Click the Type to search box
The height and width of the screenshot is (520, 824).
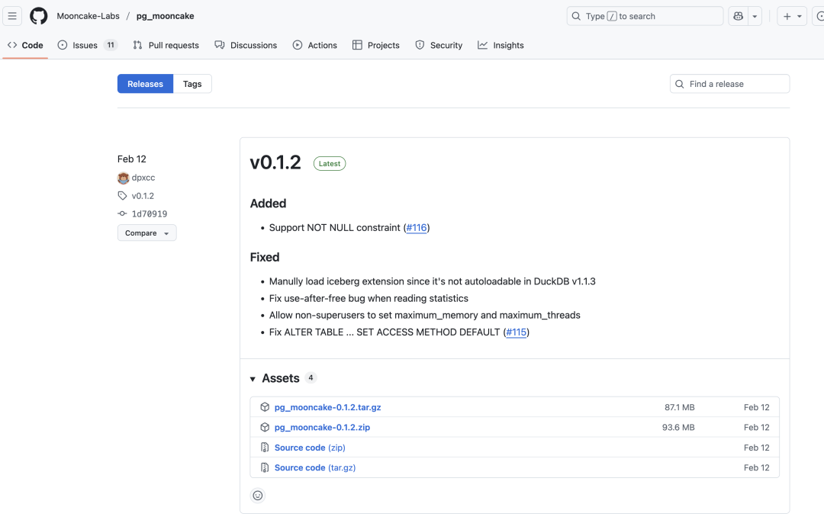[645, 16]
